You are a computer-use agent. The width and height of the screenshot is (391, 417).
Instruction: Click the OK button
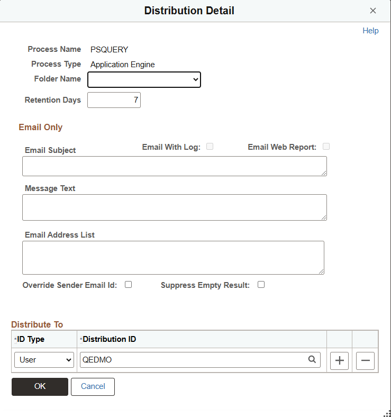point(40,387)
